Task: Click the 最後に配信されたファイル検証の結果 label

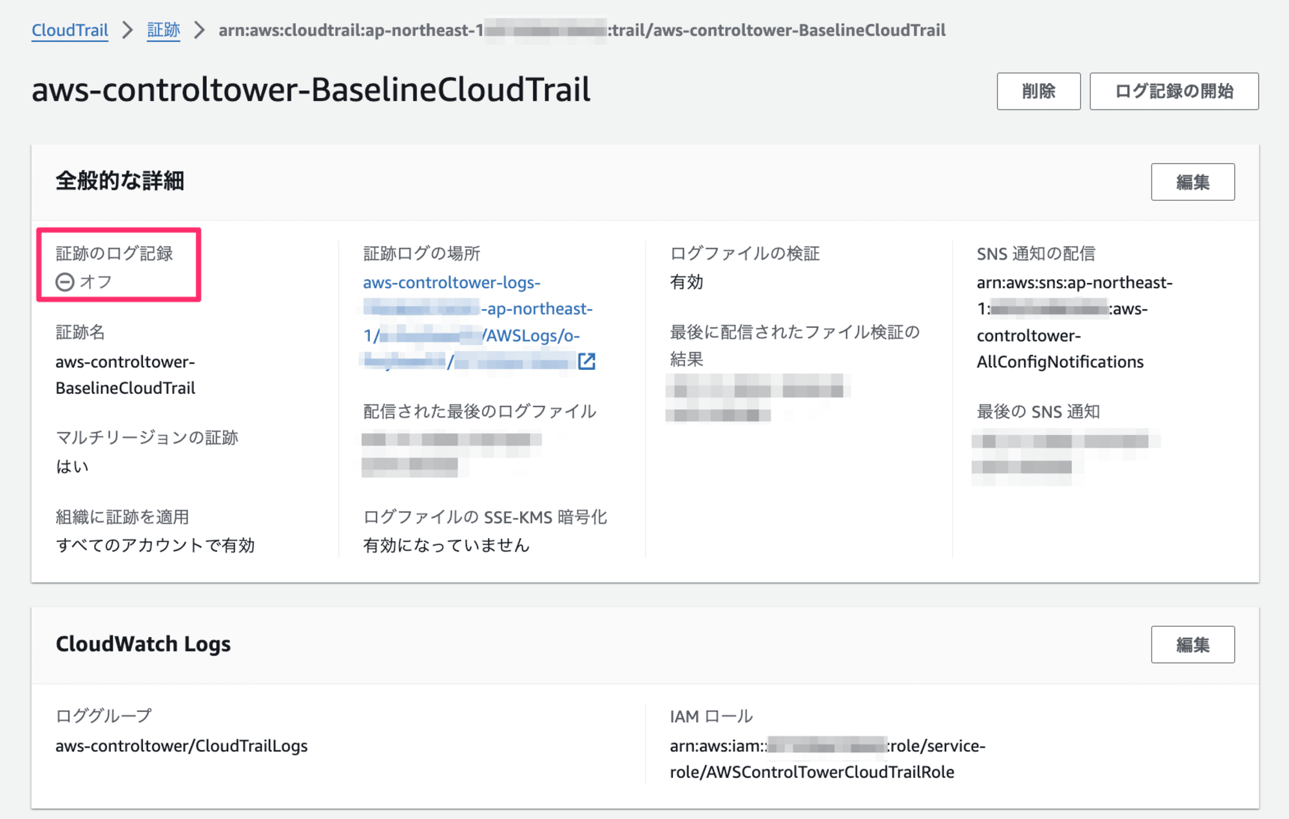Action: [x=795, y=345]
